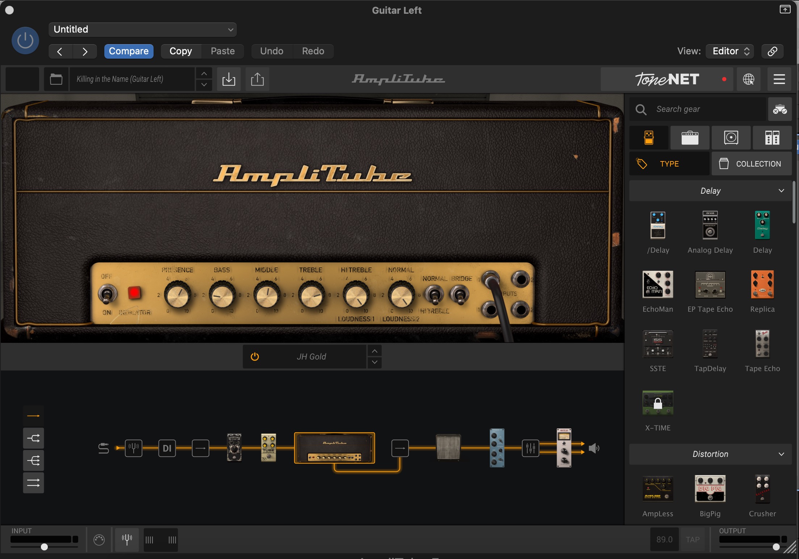Toggle the NORMAL hi-treble switch on amp
The image size is (799, 559).
coord(434,295)
